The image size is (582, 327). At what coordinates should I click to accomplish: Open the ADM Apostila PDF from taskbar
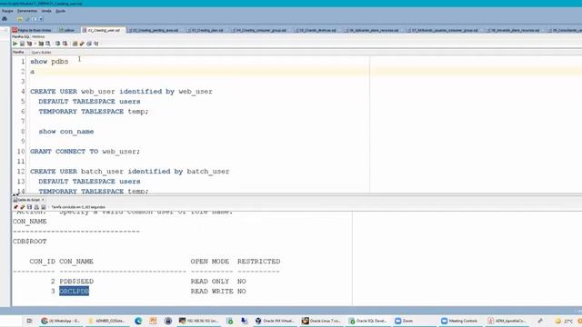pyautogui.click(x=507, y=321)
